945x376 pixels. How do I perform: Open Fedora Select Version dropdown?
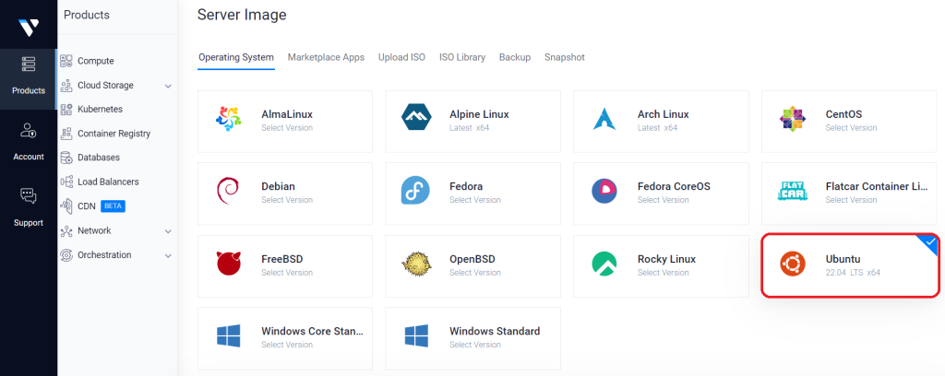[475, 200]
